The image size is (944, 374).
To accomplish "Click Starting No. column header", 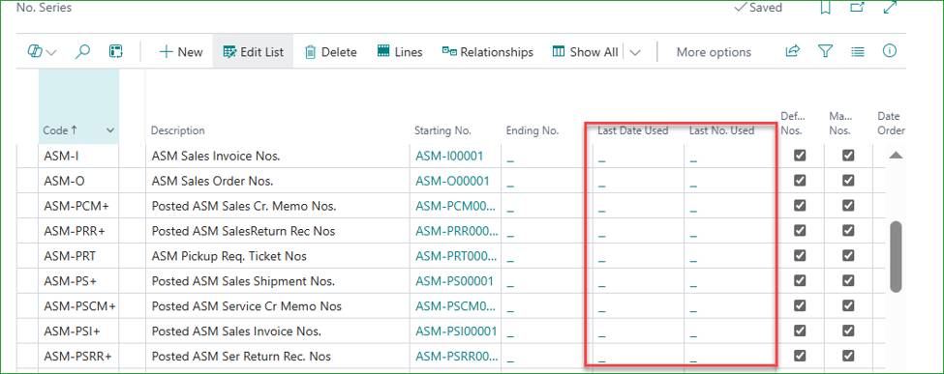I will tap(442, 130).
